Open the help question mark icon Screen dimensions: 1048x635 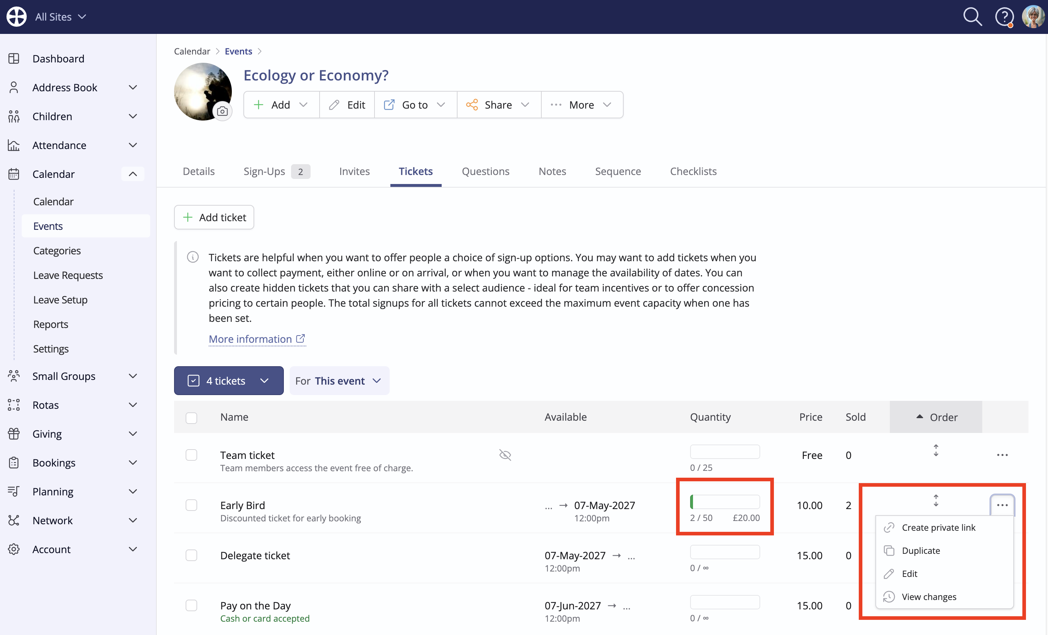(1004, 17)
